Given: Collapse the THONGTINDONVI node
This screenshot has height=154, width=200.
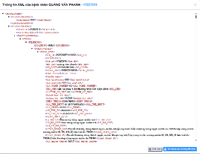Looking at the screenshot, I should 9,17.
